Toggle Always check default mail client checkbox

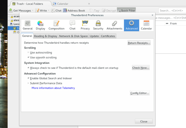pyautogui.click(x=28, y=68)
